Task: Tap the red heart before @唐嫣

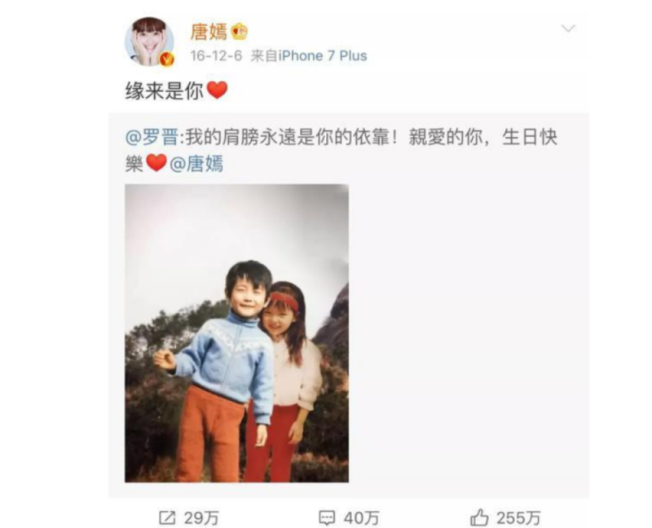Action: coord(156,163)
